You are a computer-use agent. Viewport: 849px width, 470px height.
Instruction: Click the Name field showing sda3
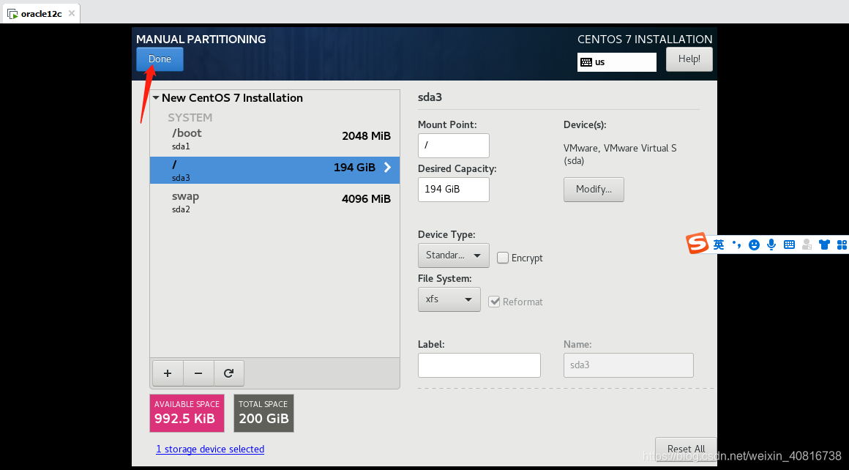pos(628,365)
